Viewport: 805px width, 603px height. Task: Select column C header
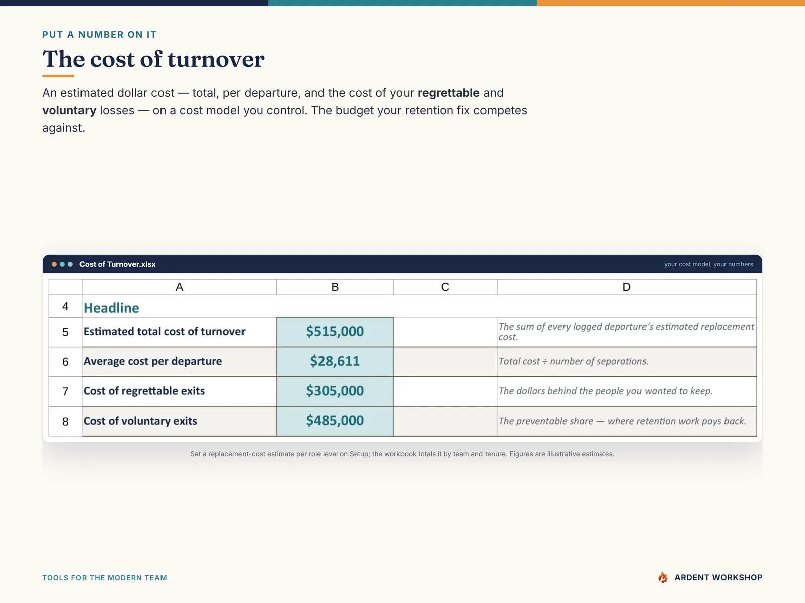tap(445, 287)
